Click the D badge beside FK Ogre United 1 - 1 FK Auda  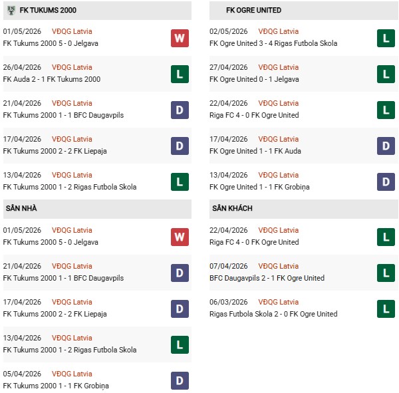point(386,146)
